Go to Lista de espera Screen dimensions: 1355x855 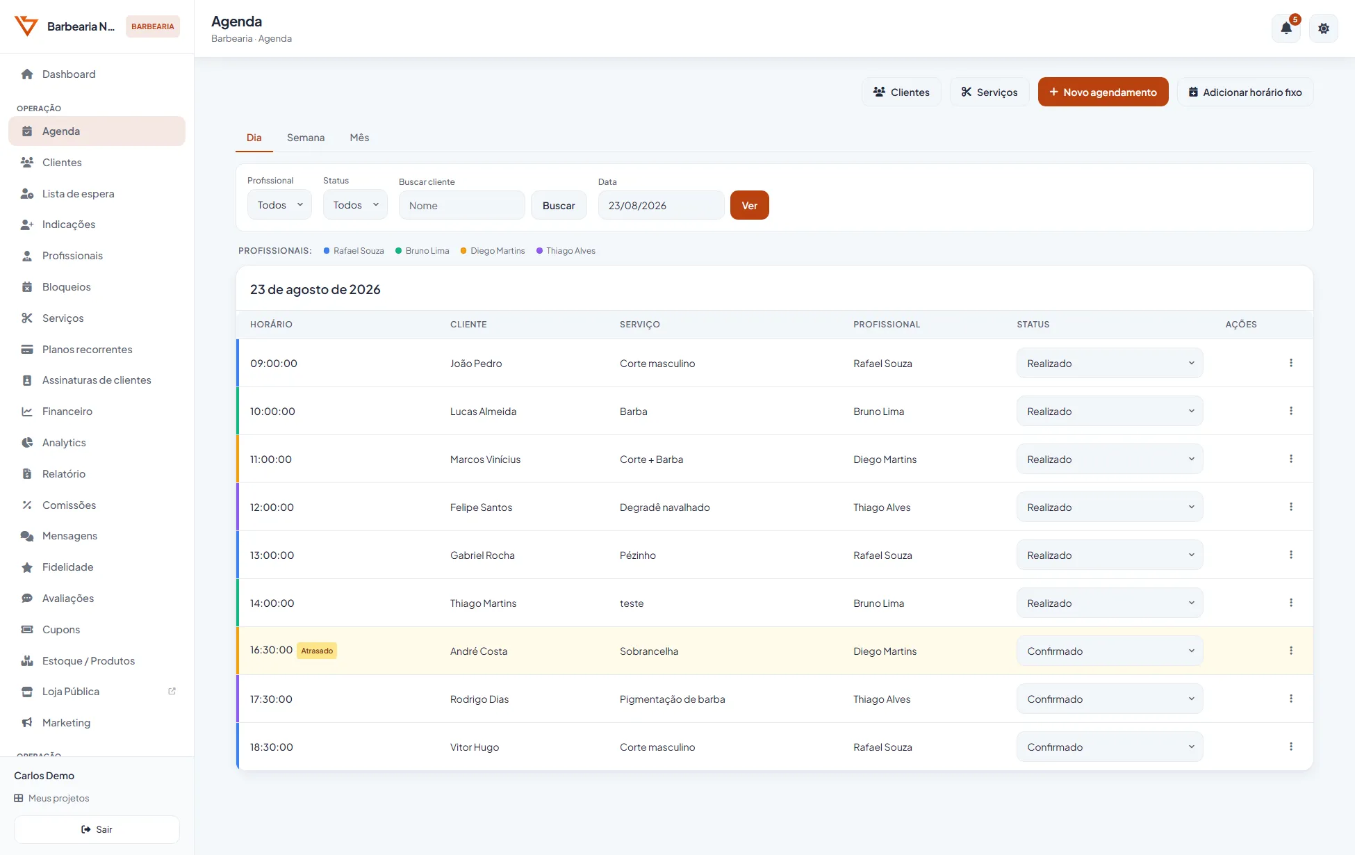coord(97,194)
